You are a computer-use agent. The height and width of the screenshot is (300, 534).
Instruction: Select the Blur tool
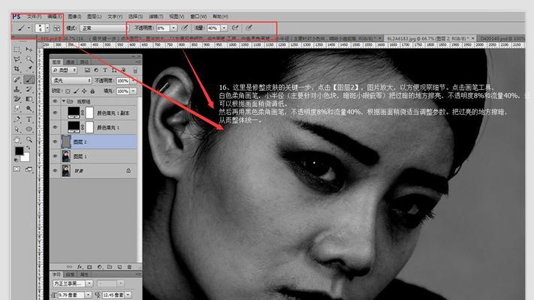tap(17, 109)
